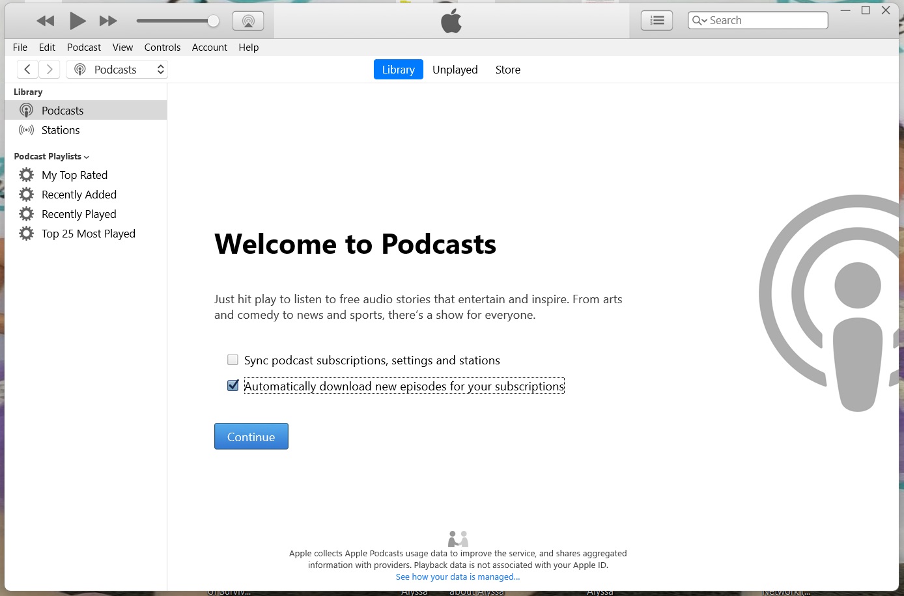Click the blue Continue button
904x596 pixels.
251,437
